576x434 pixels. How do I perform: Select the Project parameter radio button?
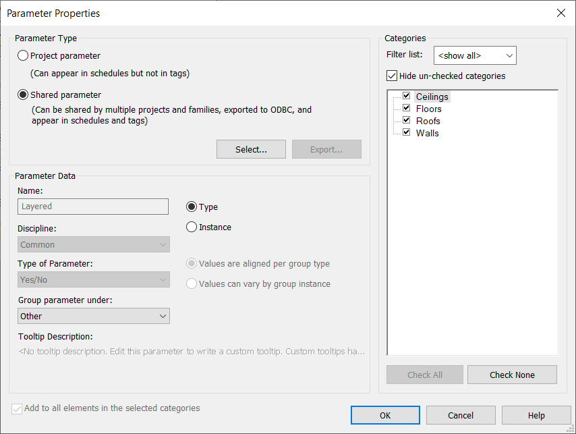pos(23,55)
